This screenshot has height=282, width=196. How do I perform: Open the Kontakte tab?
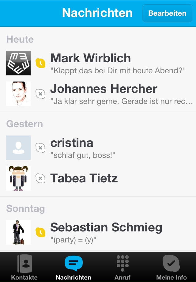click(24, 267)
